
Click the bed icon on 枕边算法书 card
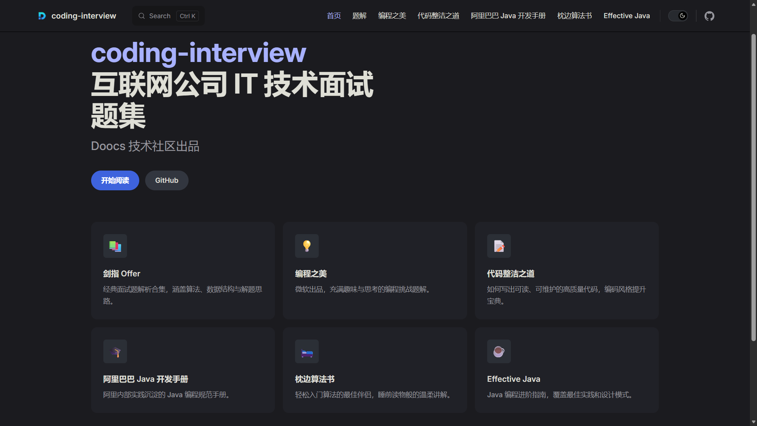pyautogui.click(x=307, y=351)
